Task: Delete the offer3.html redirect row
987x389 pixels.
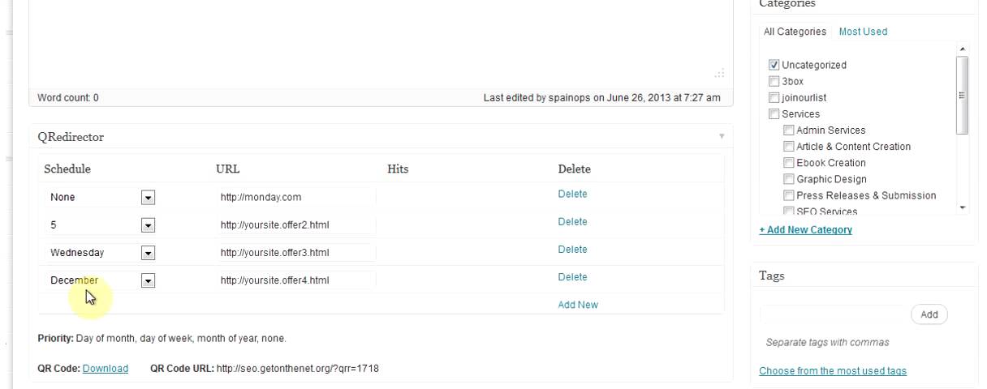Action: click(572, 250)
